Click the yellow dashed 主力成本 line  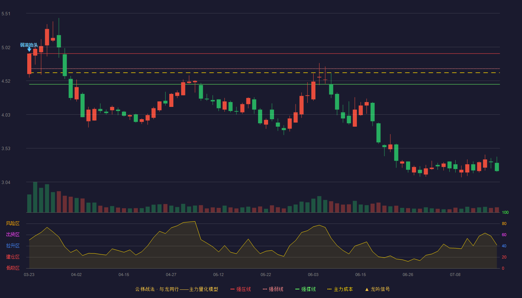pos(264,73)
